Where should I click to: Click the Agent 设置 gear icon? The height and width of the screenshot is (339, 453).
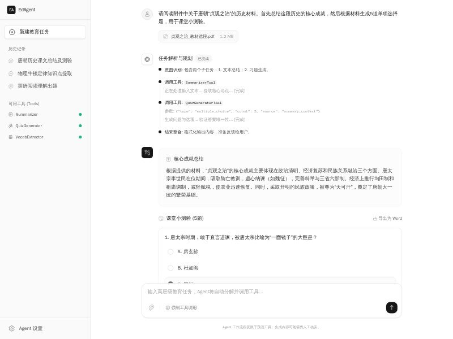11,328
